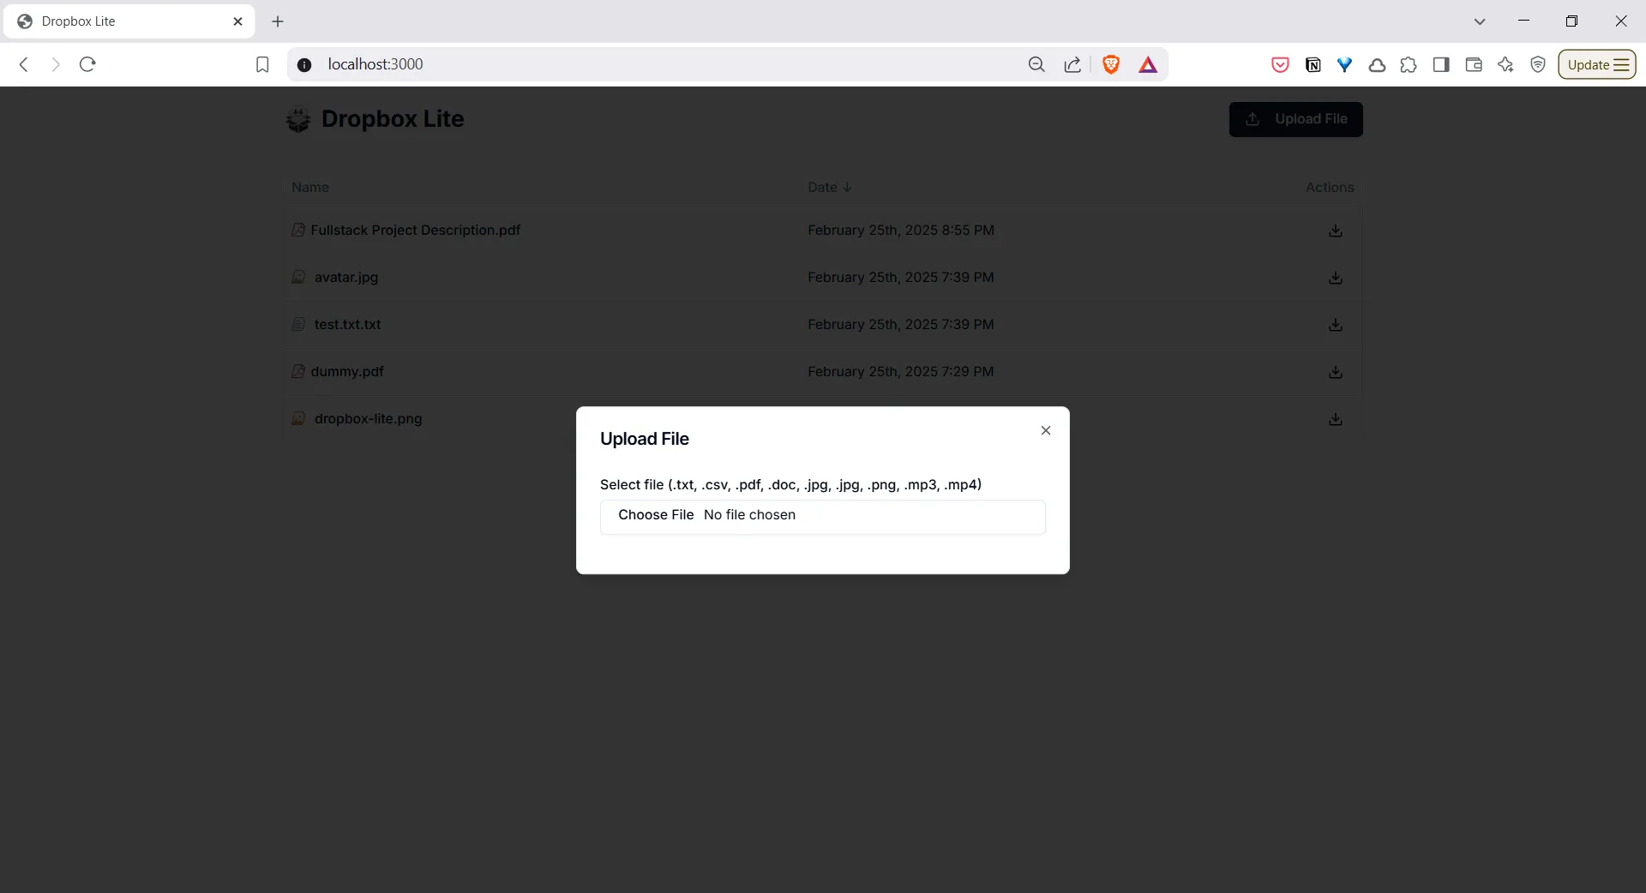
Task: Click the PDF icon beside Fullstack Project Description
Action: coord(298,230)
